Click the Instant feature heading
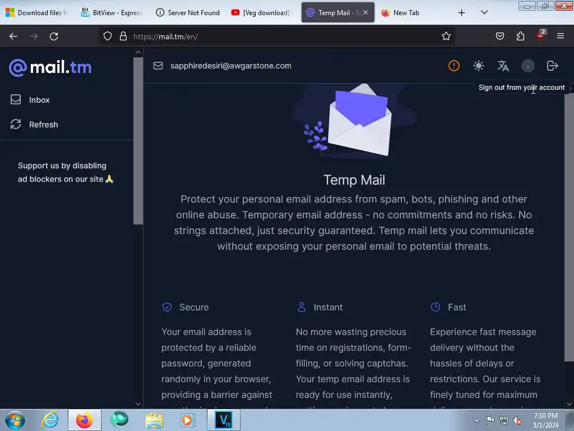The image size is (574, 431). coord(328,307)
